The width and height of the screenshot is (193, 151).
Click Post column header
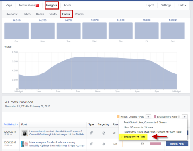click(24, 124)
